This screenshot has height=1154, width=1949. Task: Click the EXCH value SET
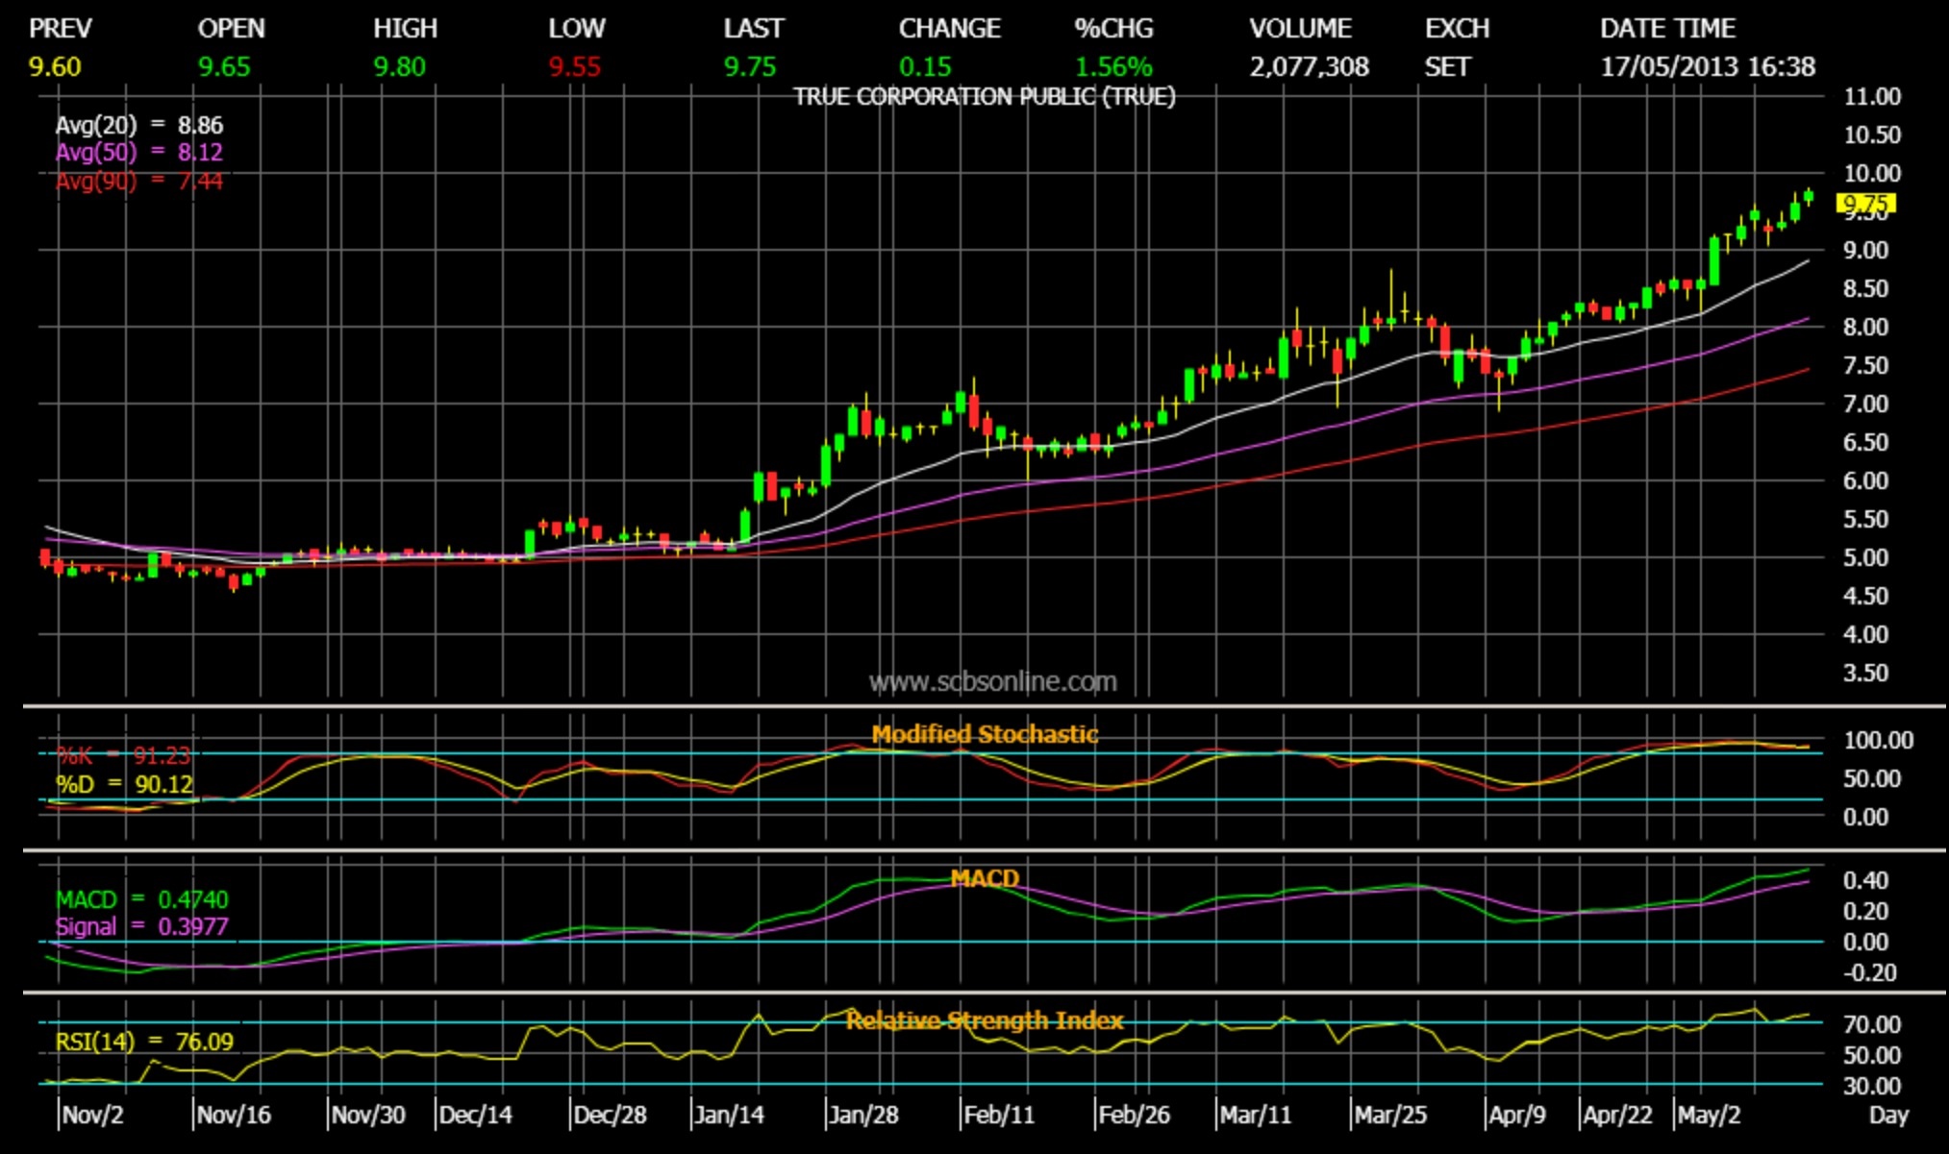[1448, 67]
